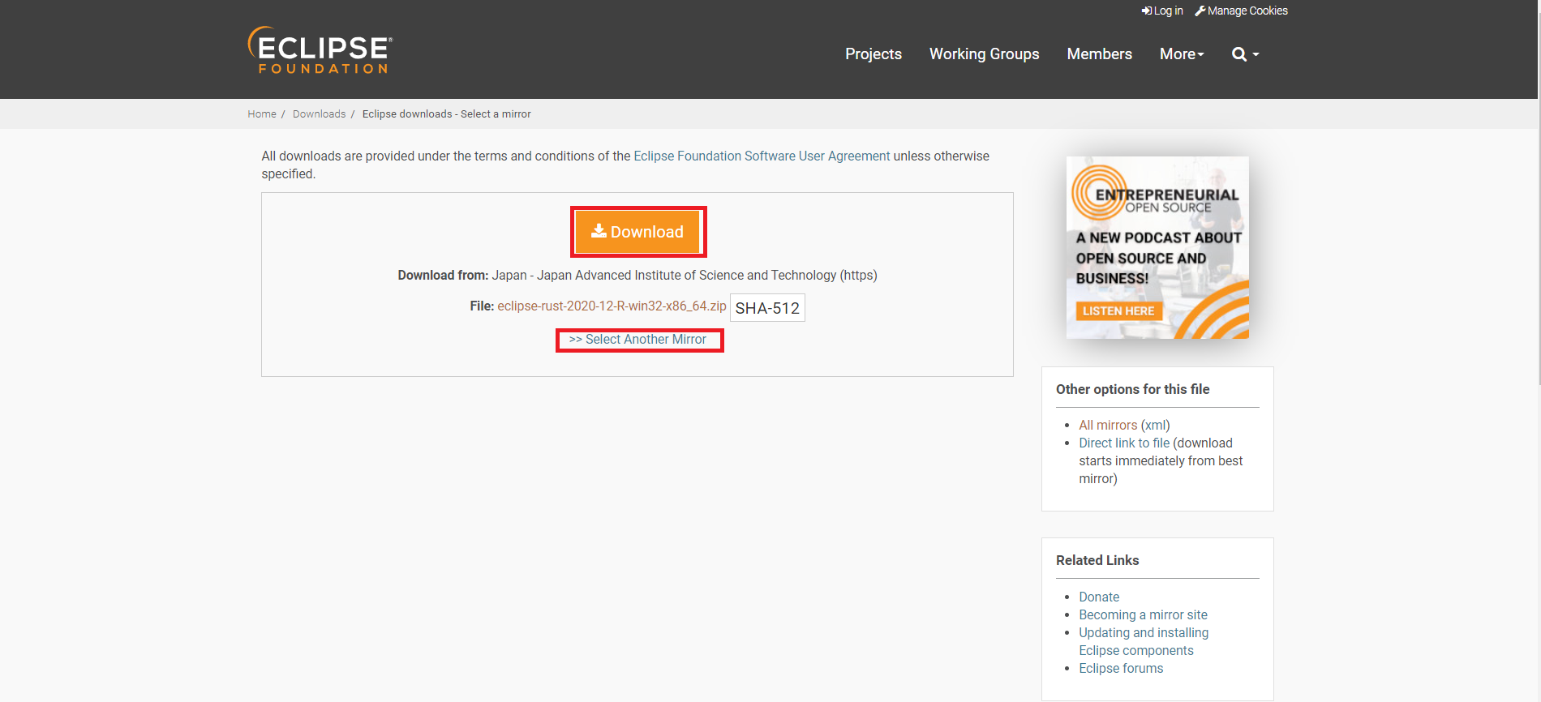Open the Direct link to file

tap(1124, 443)
